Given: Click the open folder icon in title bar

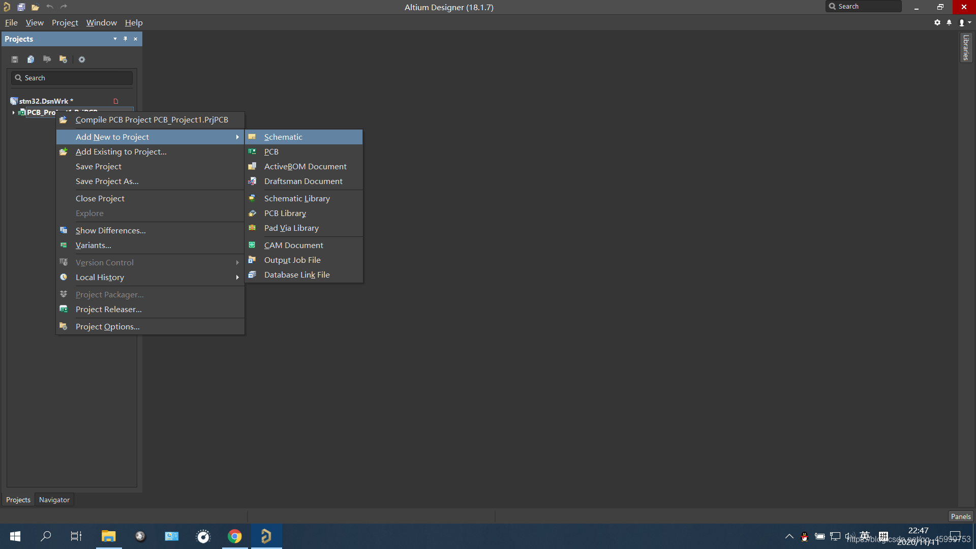Looking at the screenshot, I should tap(35, 7).
